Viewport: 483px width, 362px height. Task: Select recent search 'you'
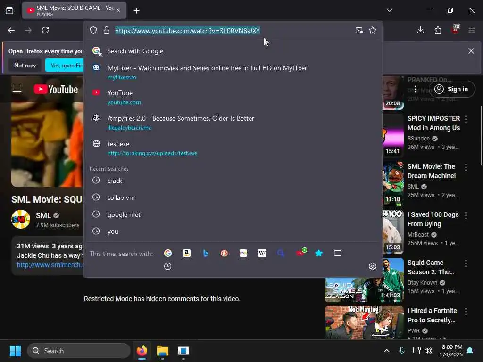pyautogui.click(x=233, y=231)
